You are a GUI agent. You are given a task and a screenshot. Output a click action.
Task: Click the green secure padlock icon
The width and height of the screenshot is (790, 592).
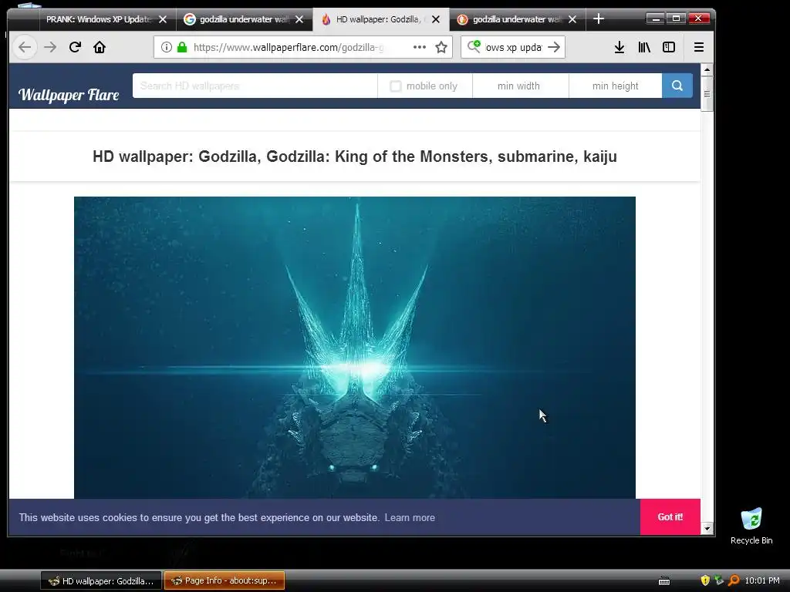coord(182,47)
